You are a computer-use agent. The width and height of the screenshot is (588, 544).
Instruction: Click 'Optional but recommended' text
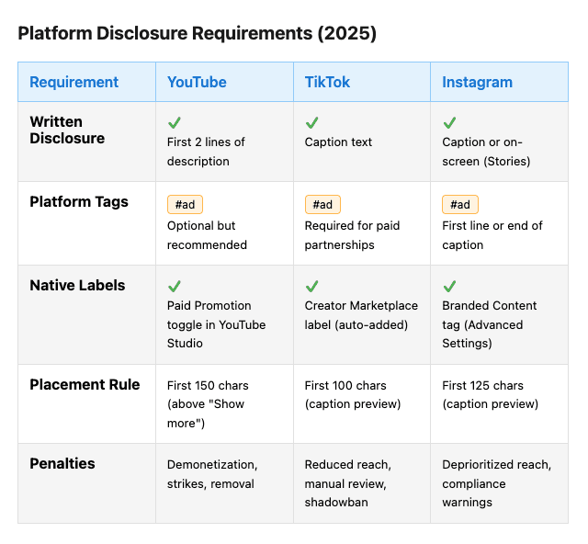point(207,235)
